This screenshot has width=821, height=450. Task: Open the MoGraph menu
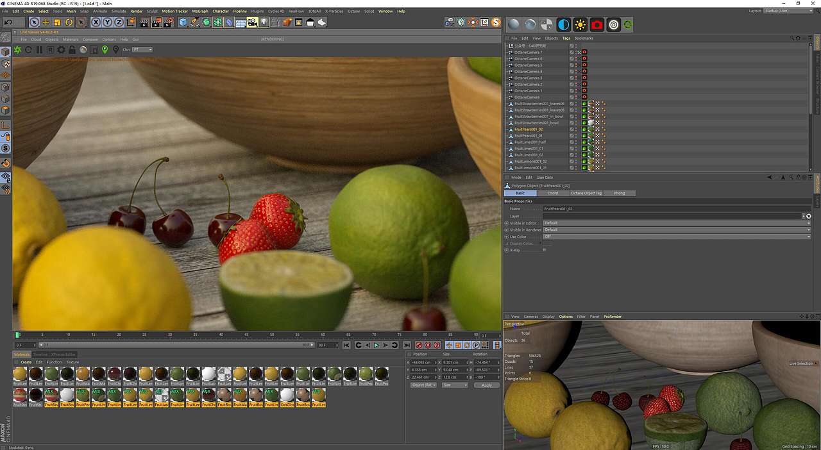[200, 11]
